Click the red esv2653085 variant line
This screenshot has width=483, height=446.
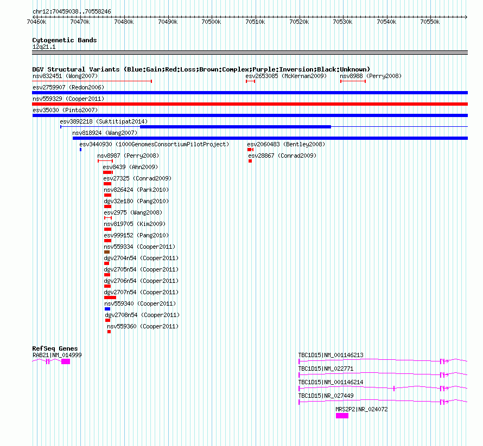250,81
